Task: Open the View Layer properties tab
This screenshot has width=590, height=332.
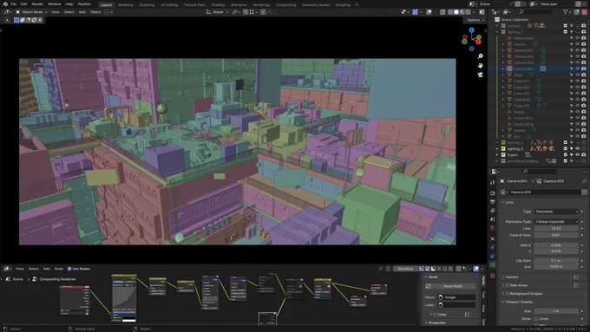Action: coord(493,211)
